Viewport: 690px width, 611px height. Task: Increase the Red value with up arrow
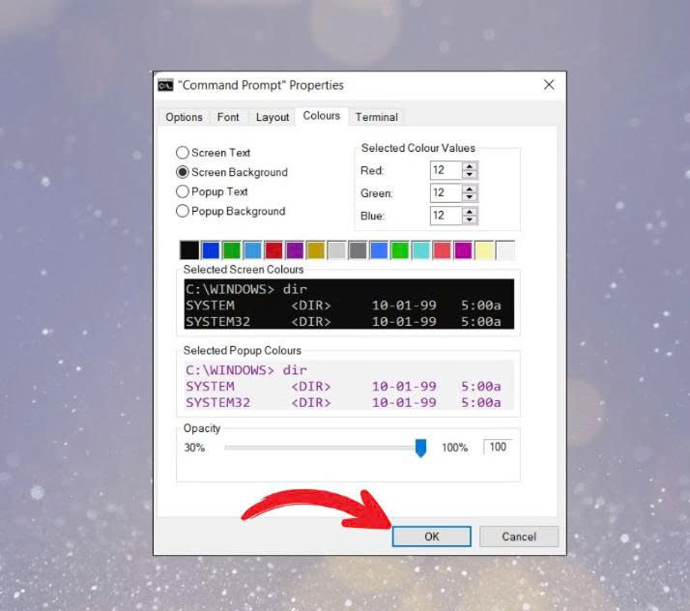(x=470, y=166)
